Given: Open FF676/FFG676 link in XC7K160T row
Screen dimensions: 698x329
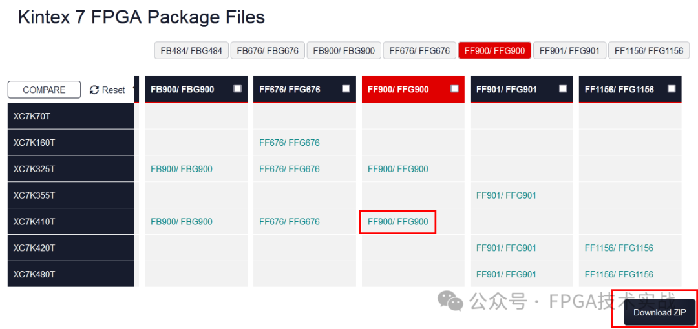Looking at the screenshot, I should tap(289, 143).
